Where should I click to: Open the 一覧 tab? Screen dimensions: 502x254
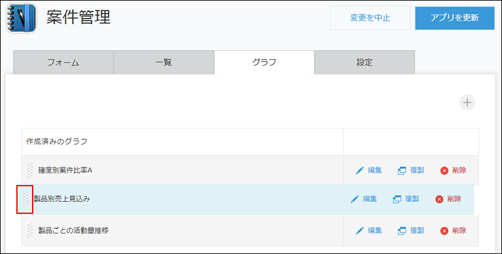163,62
